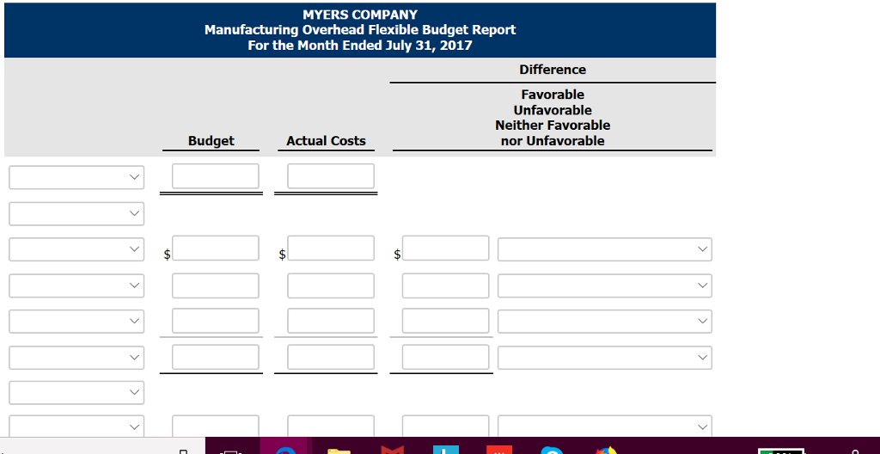Click the first row's Actual Costs input field

pos(331,176)
